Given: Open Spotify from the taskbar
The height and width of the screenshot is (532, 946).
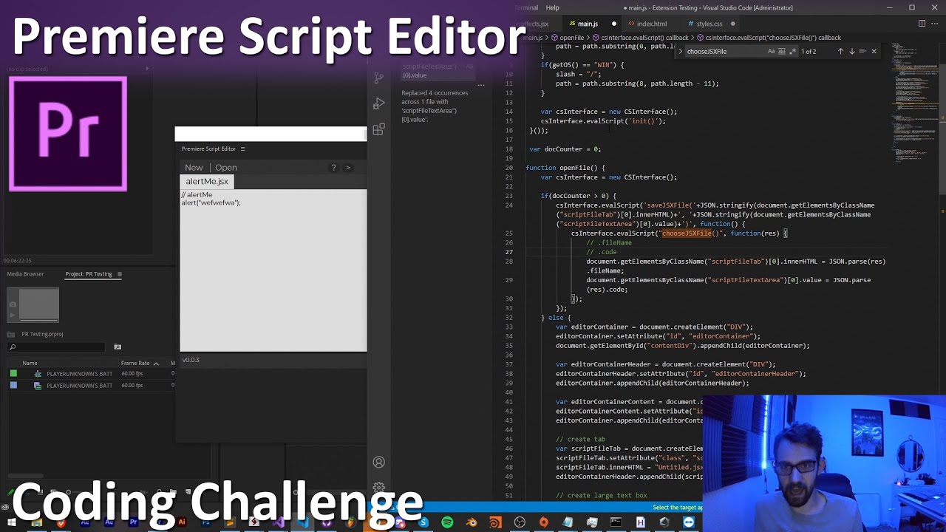Looking at the screenshot, I should click(x=447, y=523).
